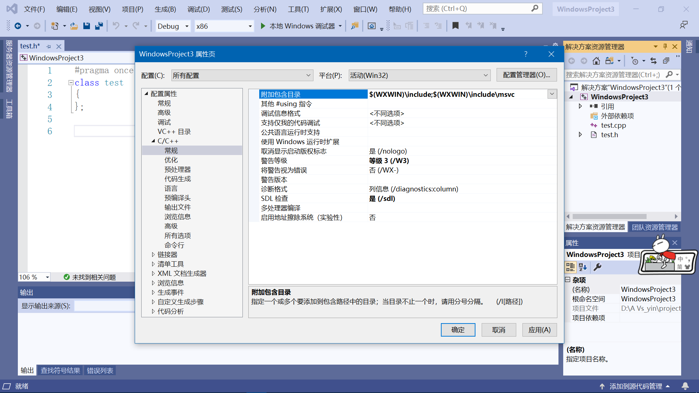Screen dimensions: 699x393
Task: Click the notifications bell in status bar
Action: pos(685,386)
